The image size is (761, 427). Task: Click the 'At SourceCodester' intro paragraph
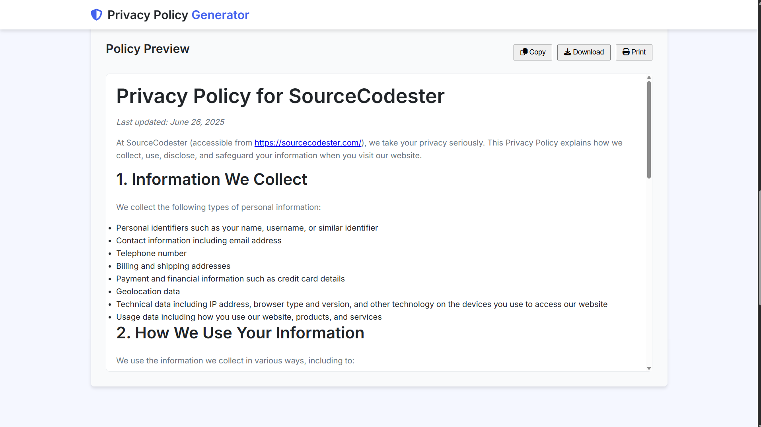pos(369,149)
